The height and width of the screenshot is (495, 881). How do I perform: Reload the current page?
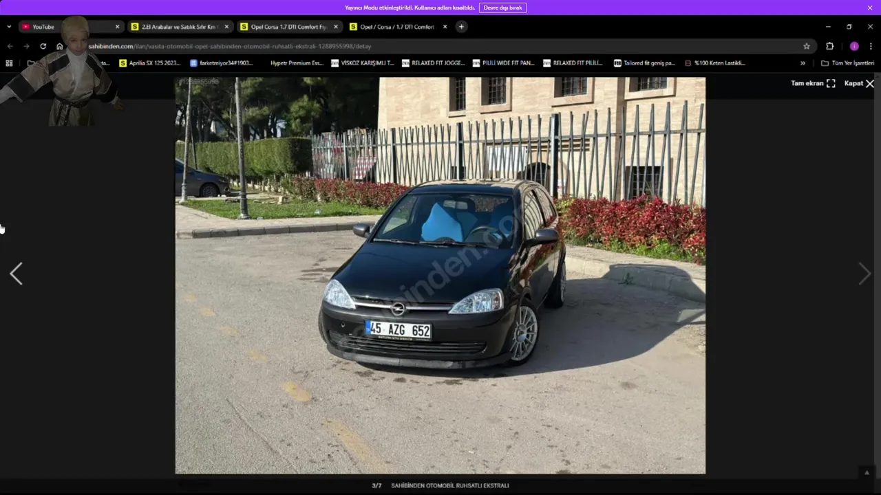(43, 46)
